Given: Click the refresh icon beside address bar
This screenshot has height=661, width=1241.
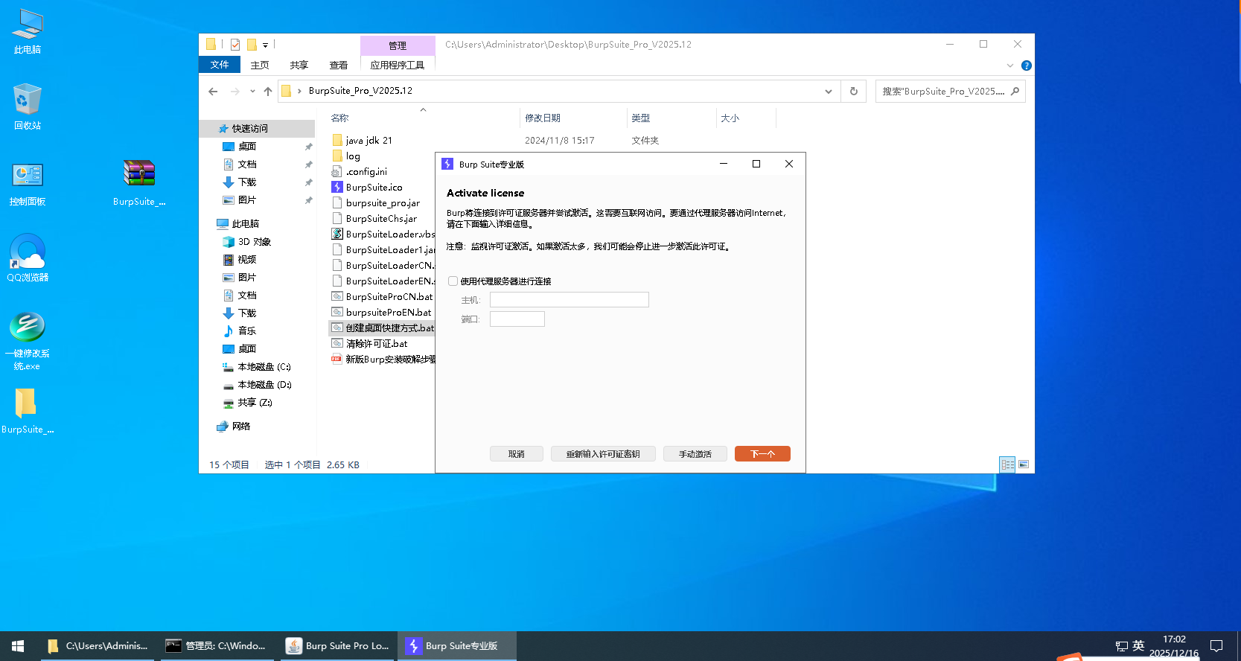Looking at the screenshot, I should 854,92.
